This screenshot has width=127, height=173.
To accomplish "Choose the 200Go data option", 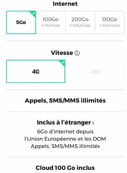I will pyautogui.click(x=80, y=22).
